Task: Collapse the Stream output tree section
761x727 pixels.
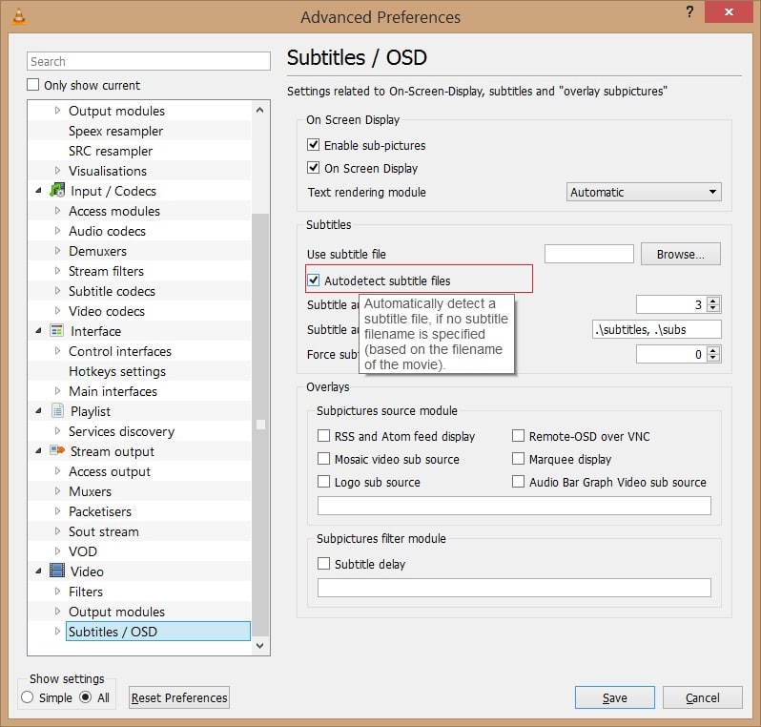Action: pyautogui.click(x=39, y=451)
